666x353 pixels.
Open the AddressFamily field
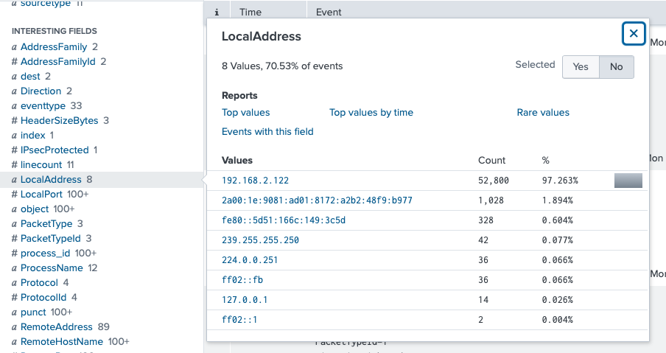tap(54, 46)
